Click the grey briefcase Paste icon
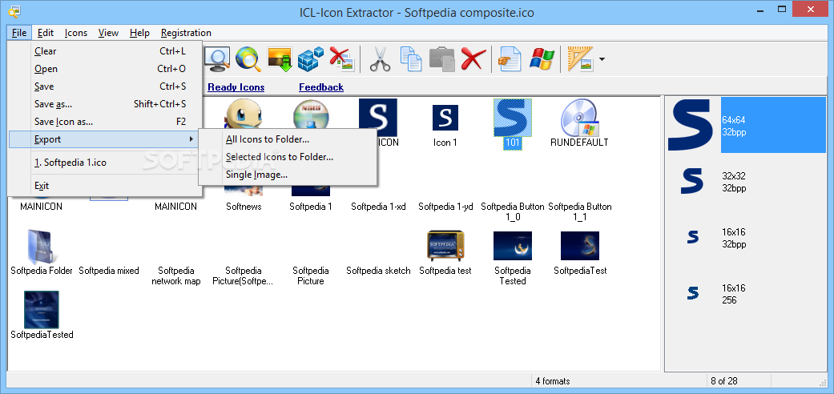Image resolution: width=834 pixels, height=394 pixels. coord(442,58)
